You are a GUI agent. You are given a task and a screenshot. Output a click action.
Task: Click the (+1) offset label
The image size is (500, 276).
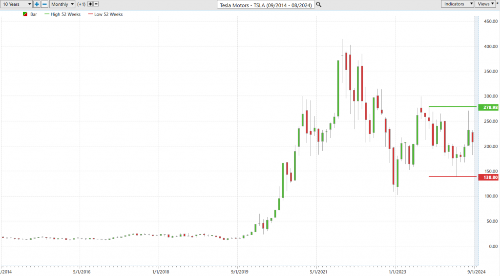(82, 4)
